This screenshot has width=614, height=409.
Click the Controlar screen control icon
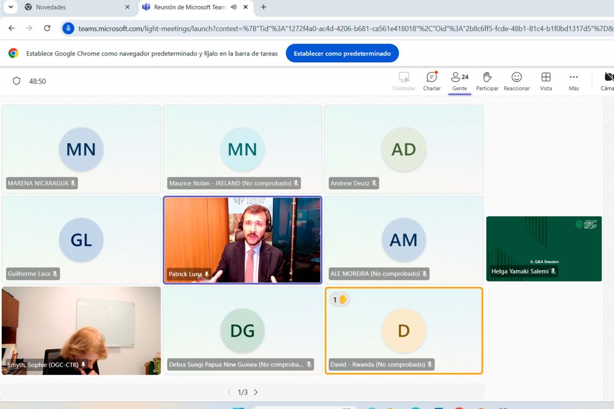click(404, 81)
